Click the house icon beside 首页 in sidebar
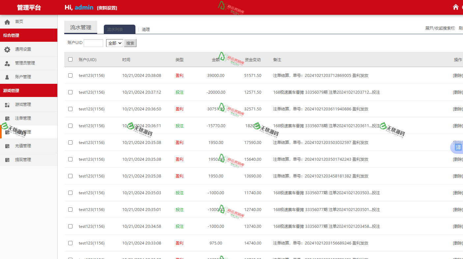This screenshot has height=259, width=463. click(x=7, y=22)
